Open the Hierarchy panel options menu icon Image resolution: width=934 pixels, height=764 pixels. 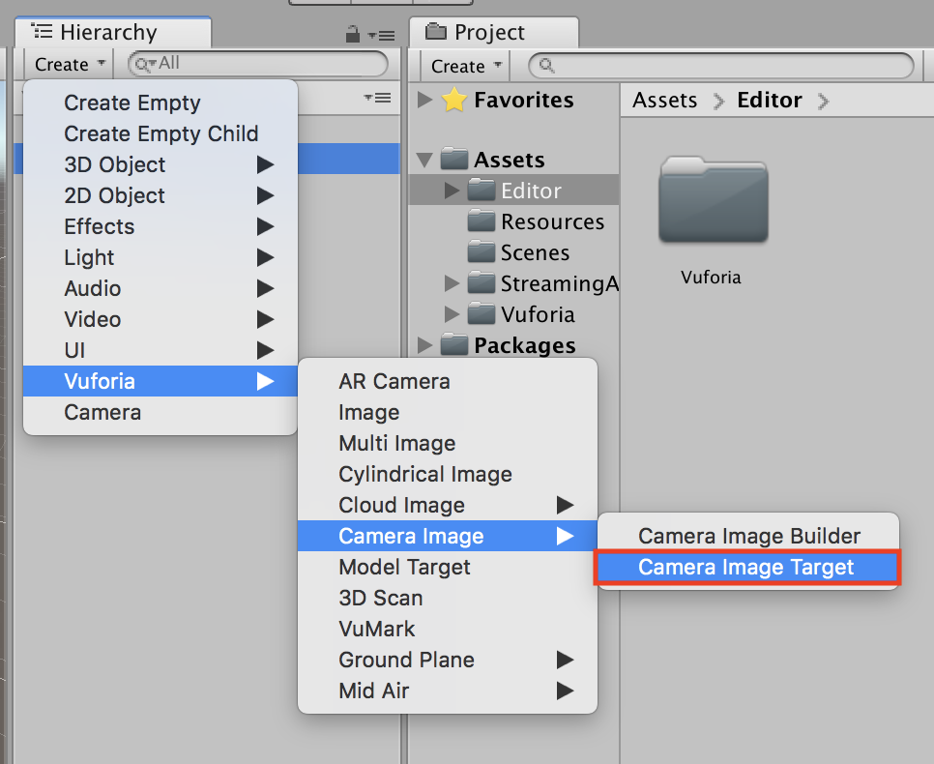(x=382, y=36)
